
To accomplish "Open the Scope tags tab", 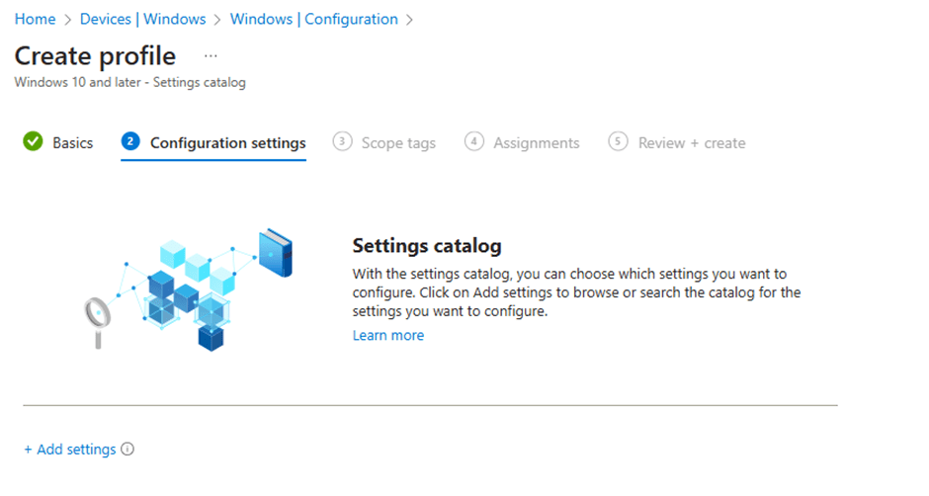I will [397, 143].
